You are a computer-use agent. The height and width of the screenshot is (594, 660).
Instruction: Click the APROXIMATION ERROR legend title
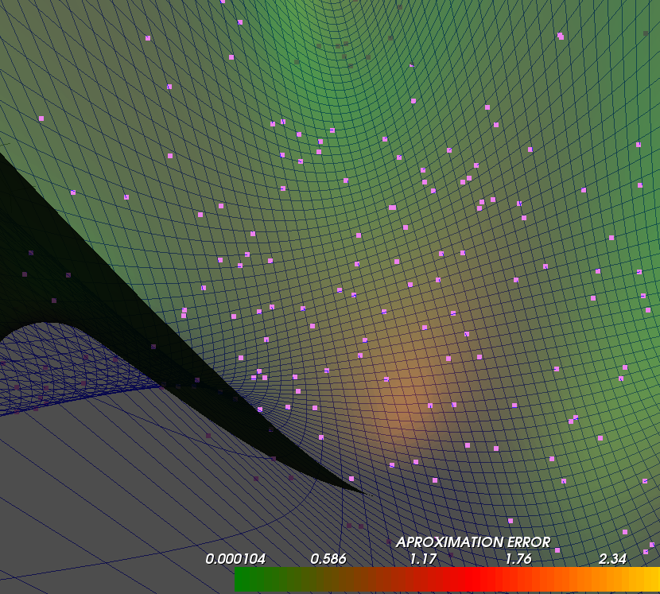coord(473,542)
